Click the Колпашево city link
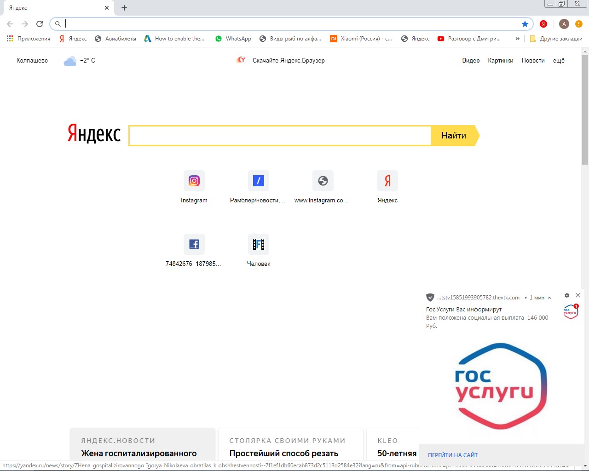The width and height of the screenshot is (589, 471). tap(32, 61)
